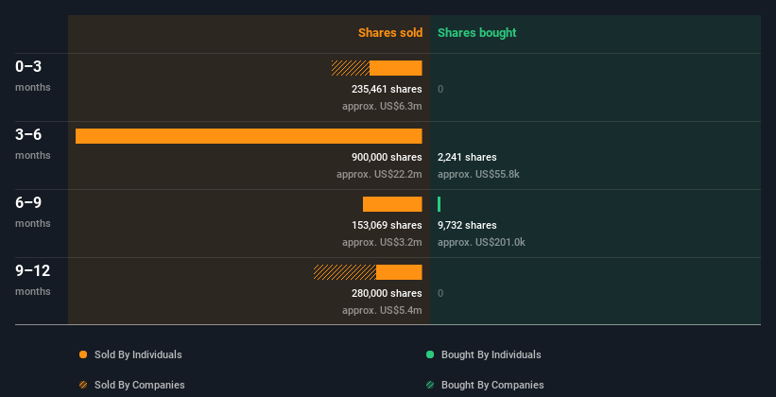Image resolution: width=776 pixels, height=397 pixels.
Task: Click the 3–6 months row label
Action: [x=33, y=144]
